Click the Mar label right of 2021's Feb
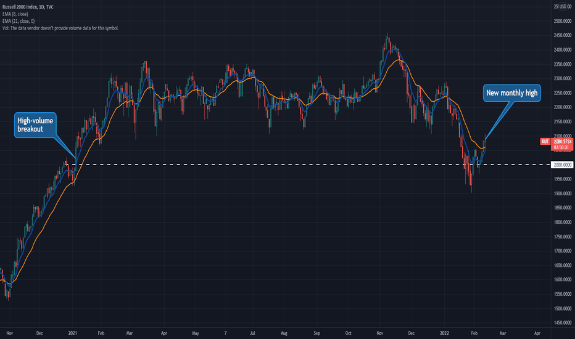Image resolution: width=575 pixels, height=339 pixels. click(x=130, y=333)
